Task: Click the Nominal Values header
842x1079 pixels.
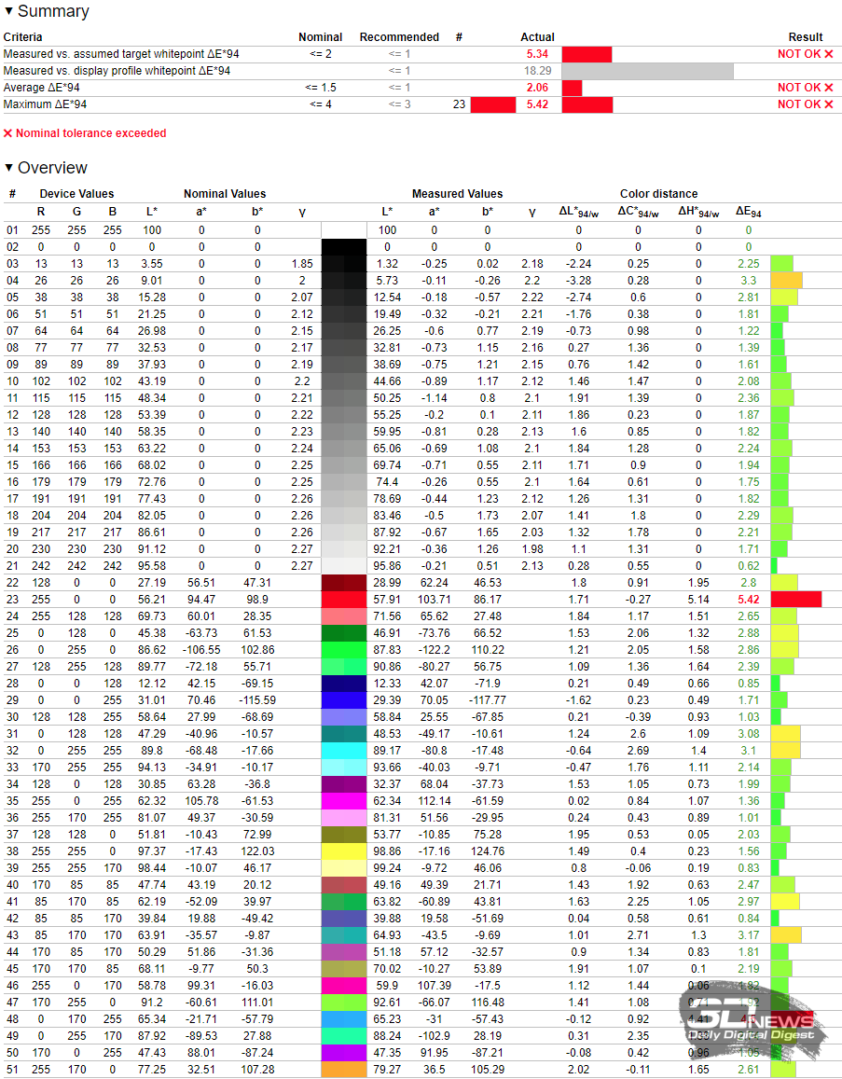Action: pyautogui.click(x=225, y=194)
